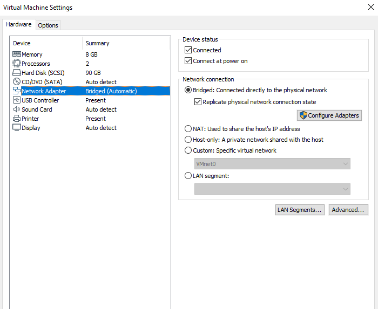This screenshot has width=378, height=309.
Task: Choose the NAT network connection option
Action: (188, 129)
